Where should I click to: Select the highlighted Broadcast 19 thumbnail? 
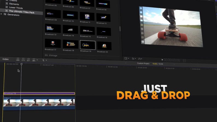pyautogui.click(x=88, y=45)
